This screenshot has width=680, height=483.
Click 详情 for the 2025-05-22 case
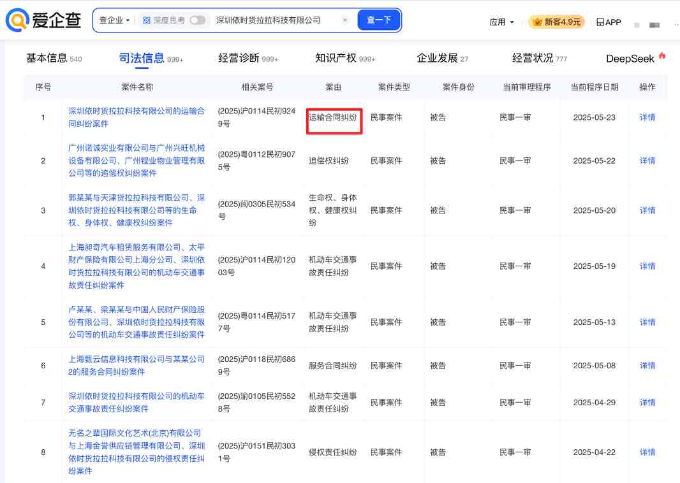coord(647,161)
